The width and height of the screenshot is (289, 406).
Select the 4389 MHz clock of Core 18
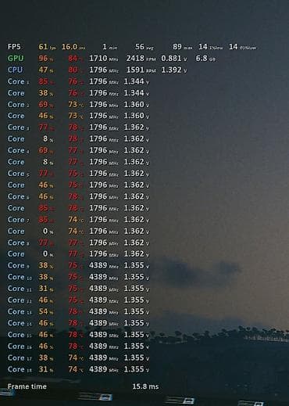tap(104, 369)
